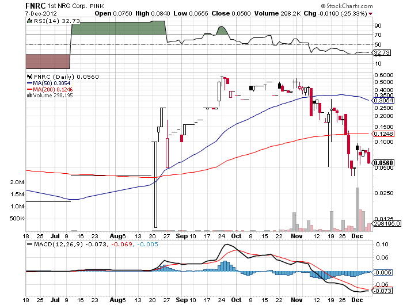Screen dimensions: 403x305
Task: Click the 0.6000 price axis label
Action: [x=384, y=75]
